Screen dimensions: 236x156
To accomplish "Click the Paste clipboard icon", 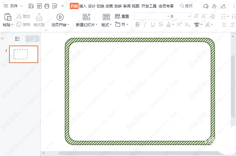I will pyautogui.click(x=8, y=17).
